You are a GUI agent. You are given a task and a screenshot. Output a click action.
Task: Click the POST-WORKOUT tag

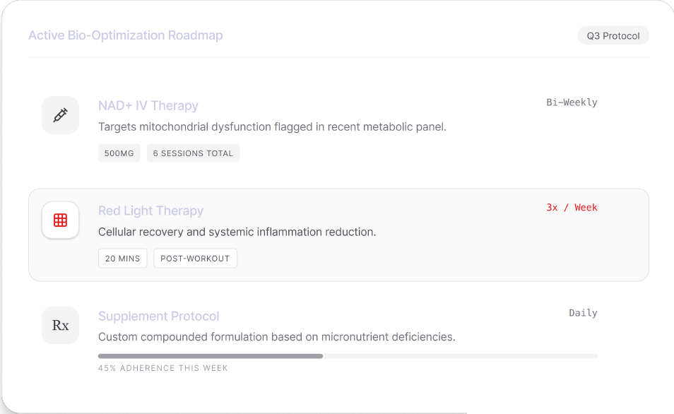pos(195,259)
